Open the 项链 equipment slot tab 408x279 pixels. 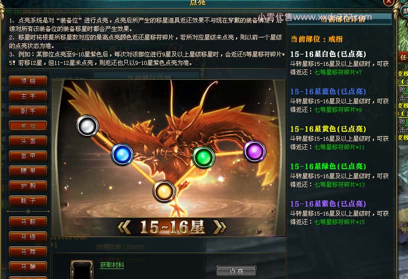(x=28, y=81)
